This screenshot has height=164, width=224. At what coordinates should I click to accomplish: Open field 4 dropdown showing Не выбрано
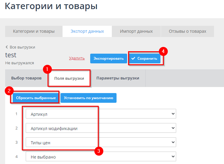(x=101, y=156)
